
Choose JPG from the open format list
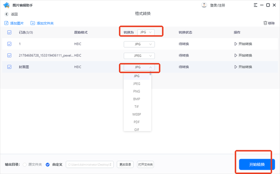[136, 76]
